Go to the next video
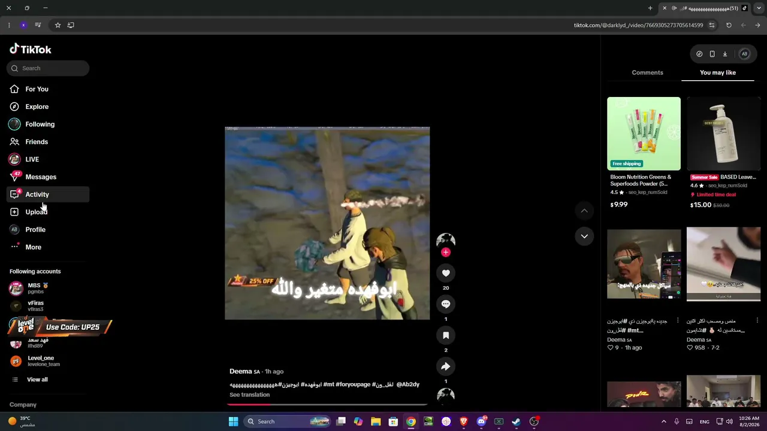The image size is (767, 431). [584, 236]
